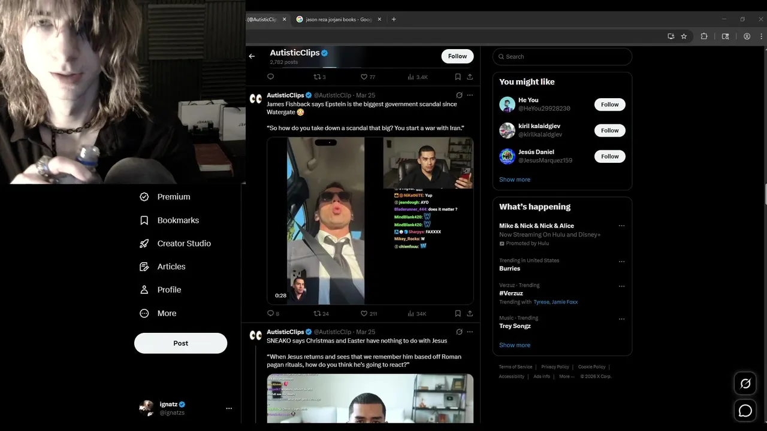This screenshot has width=767, height=431.
Task: Play the James Fishback video thumbnail
Action: pyautogui.click(x=370, y=221)
